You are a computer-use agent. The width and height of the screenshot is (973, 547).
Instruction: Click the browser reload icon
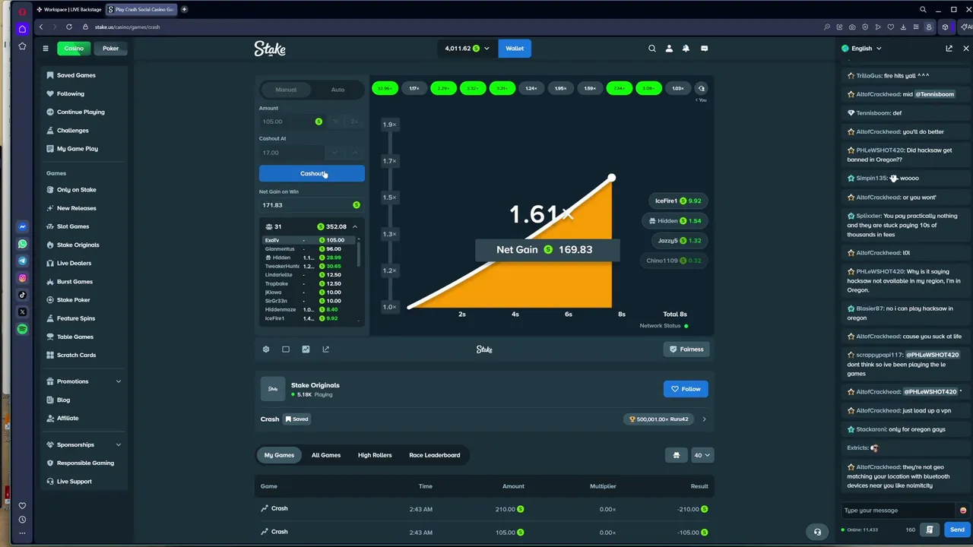pos(69,27)
